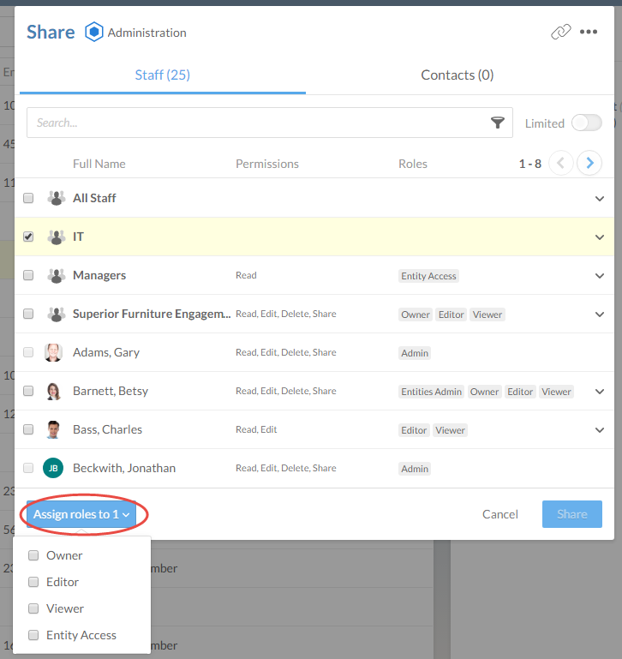The height and width of the screenshot is (659, 622).
Task: Enable the Entity Access role checkbox
Action: [33, 635]
